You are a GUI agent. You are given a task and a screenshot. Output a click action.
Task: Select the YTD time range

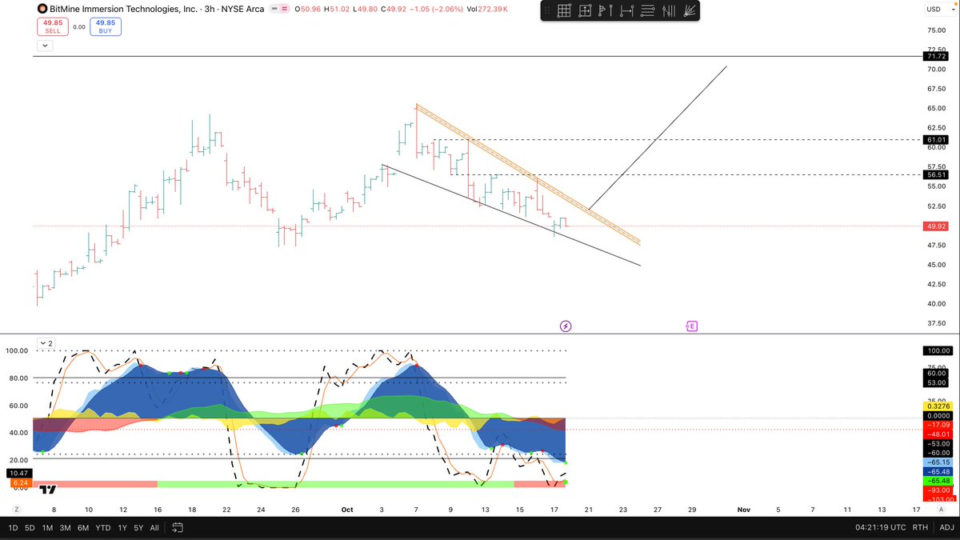103,528
